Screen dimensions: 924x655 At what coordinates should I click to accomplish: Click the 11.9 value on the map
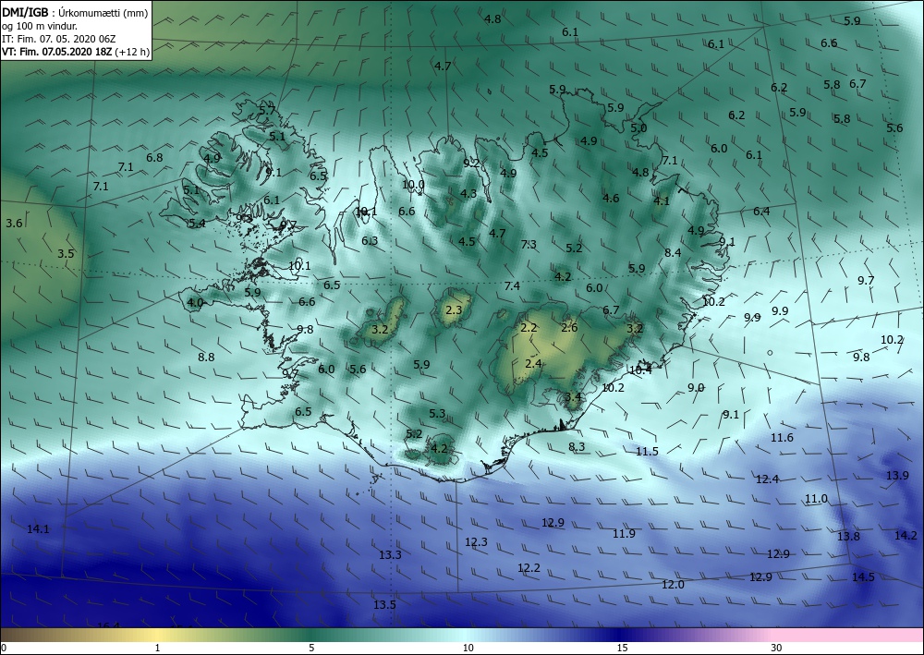click(624, 534)
